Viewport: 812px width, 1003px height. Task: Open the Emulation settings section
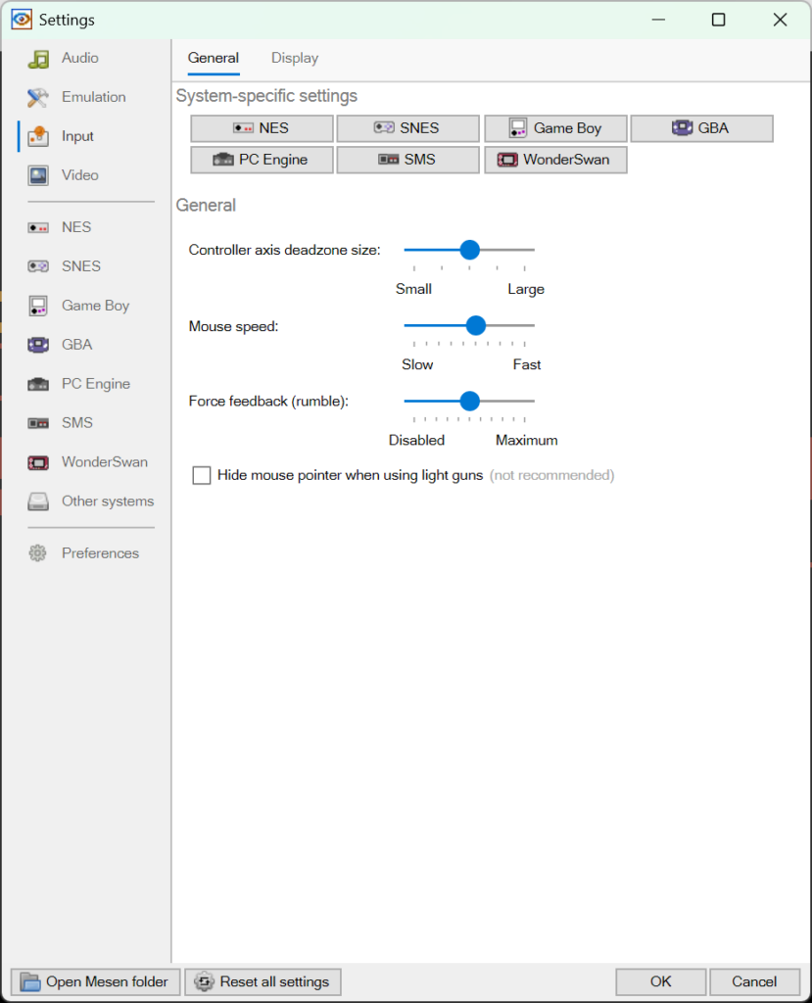(x=92, y=97)
